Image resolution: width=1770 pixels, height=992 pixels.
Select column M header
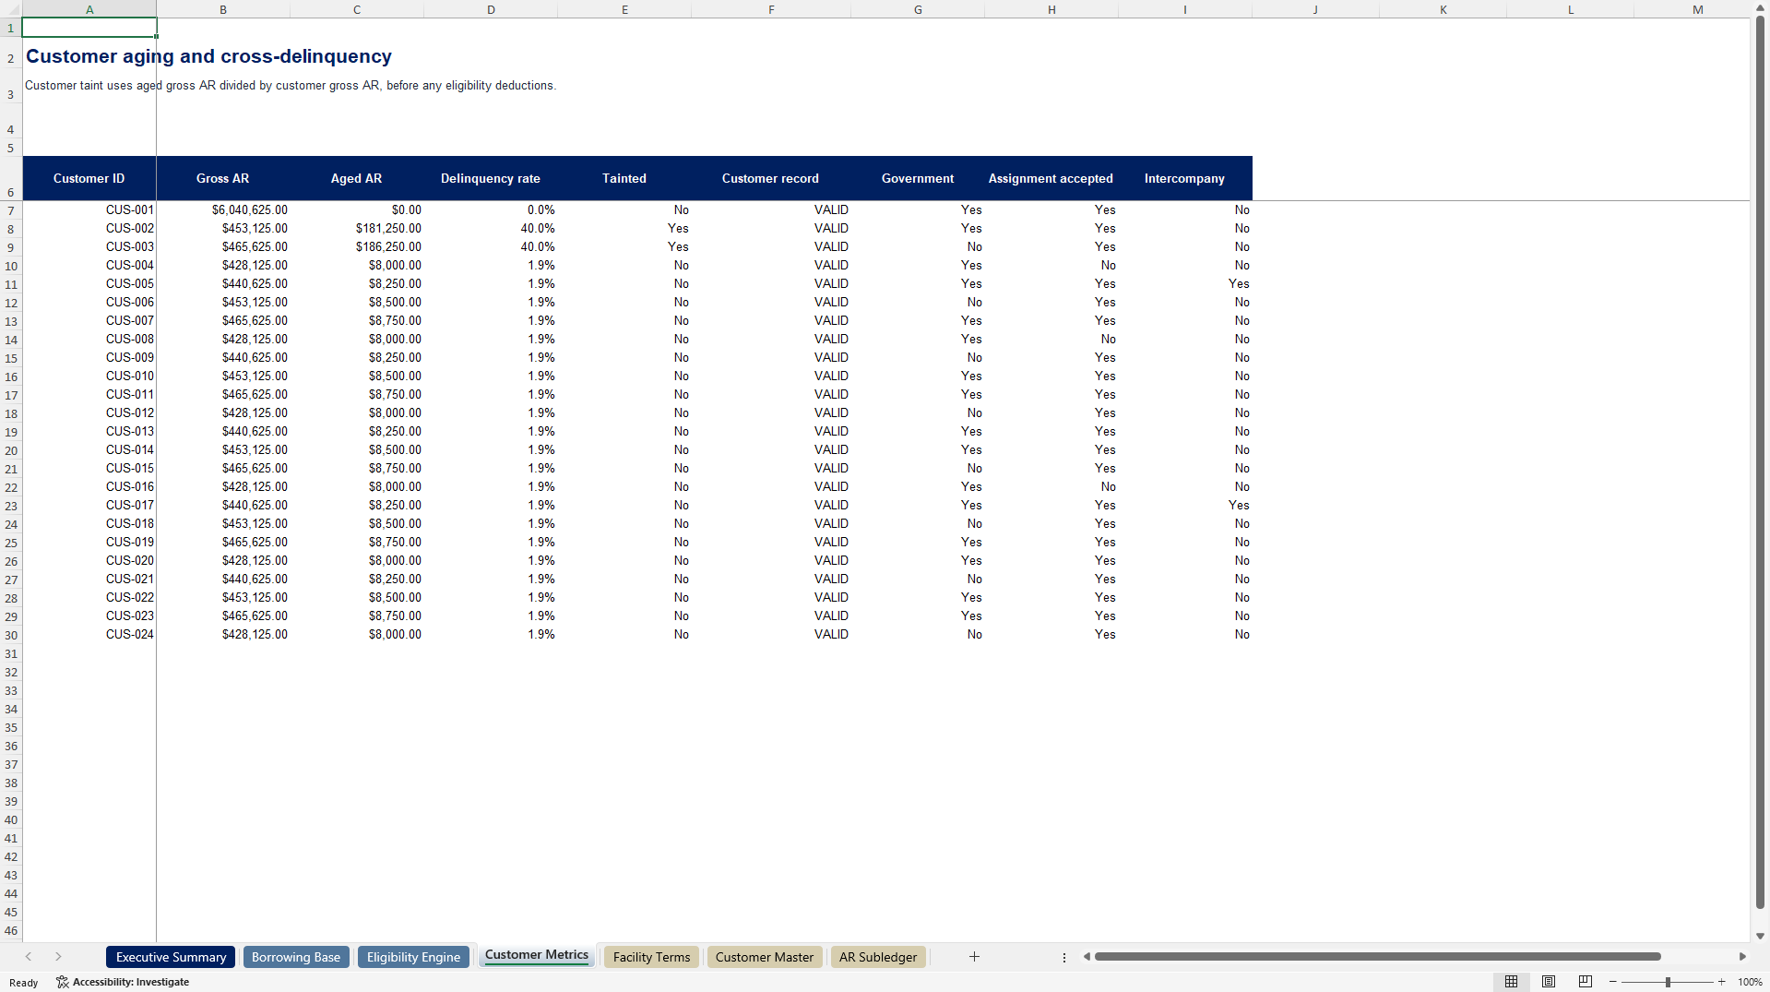[1697, 9]
